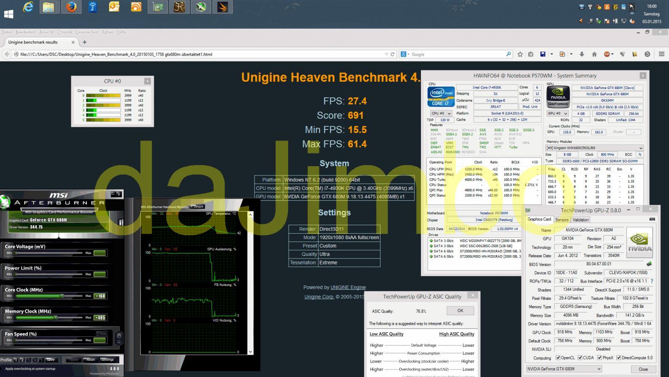Click the Afterburner user define fan button
Screen dimensions: 669x377
[x=119, y=337]
